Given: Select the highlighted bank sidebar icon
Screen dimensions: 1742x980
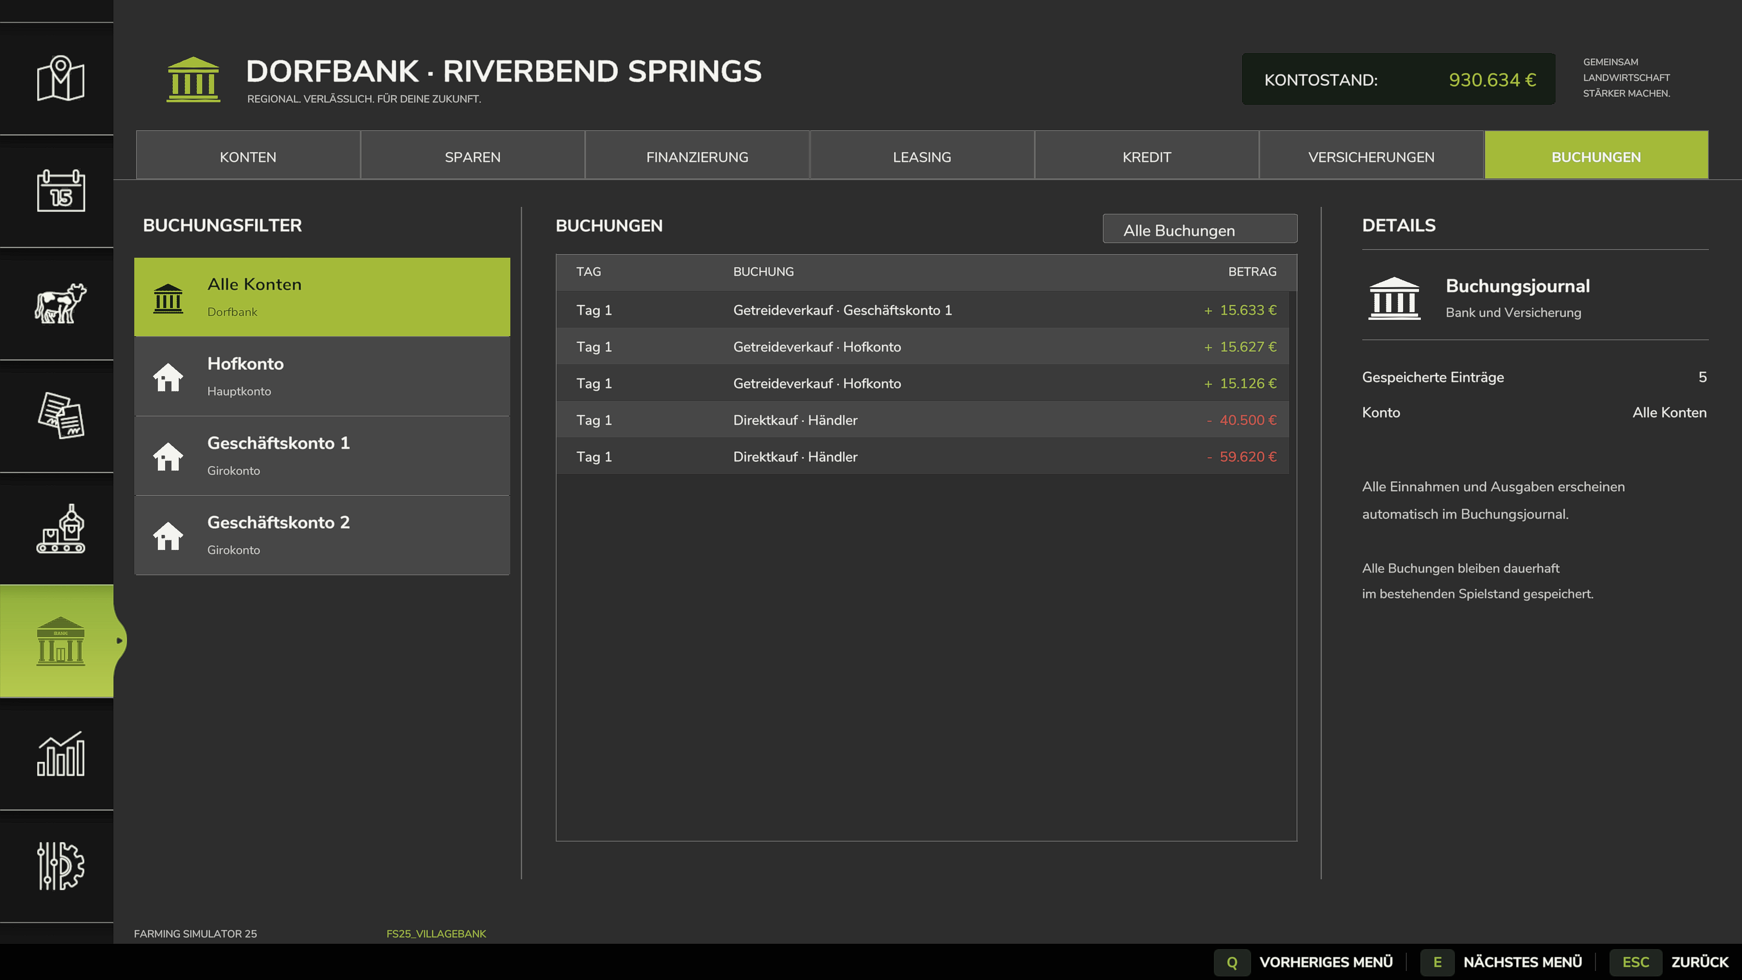Looking at the screenshot, I should [x=60, y=641].
